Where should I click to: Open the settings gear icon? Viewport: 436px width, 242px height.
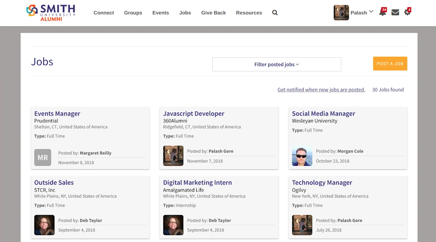[x=407, y=12]
